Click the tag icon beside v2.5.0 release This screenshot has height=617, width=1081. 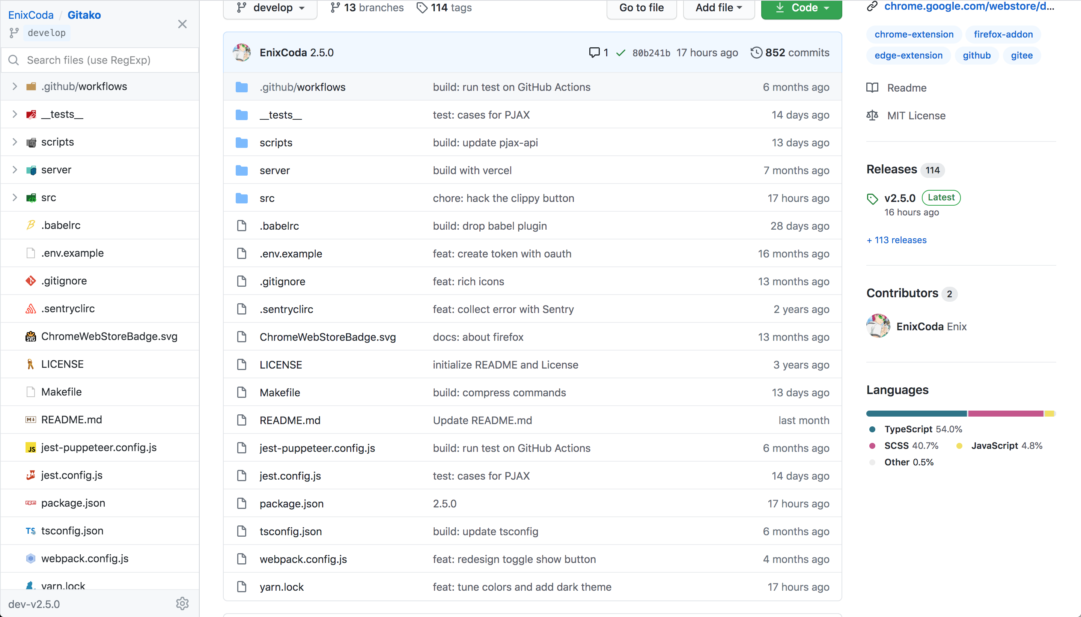[x=873, y=198]
